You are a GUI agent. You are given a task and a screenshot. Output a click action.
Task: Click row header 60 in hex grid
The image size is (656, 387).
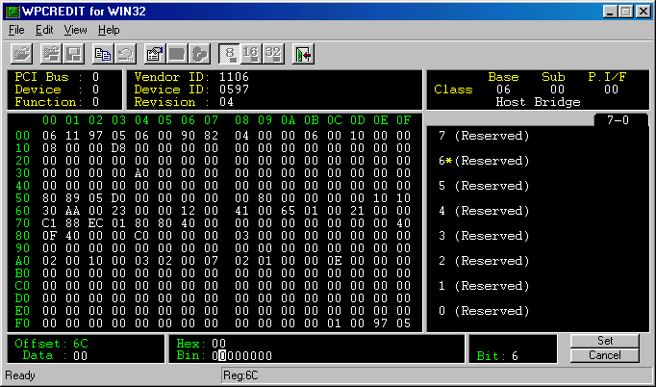click(22, 211)
